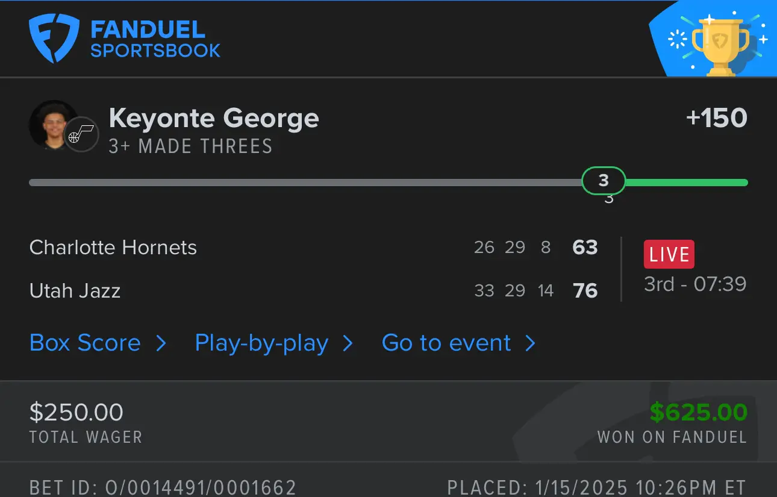The width and height of the screenshot is (777, 497).
Task: Click the made threes progress marker showing 3
Action: click(604, 180)
